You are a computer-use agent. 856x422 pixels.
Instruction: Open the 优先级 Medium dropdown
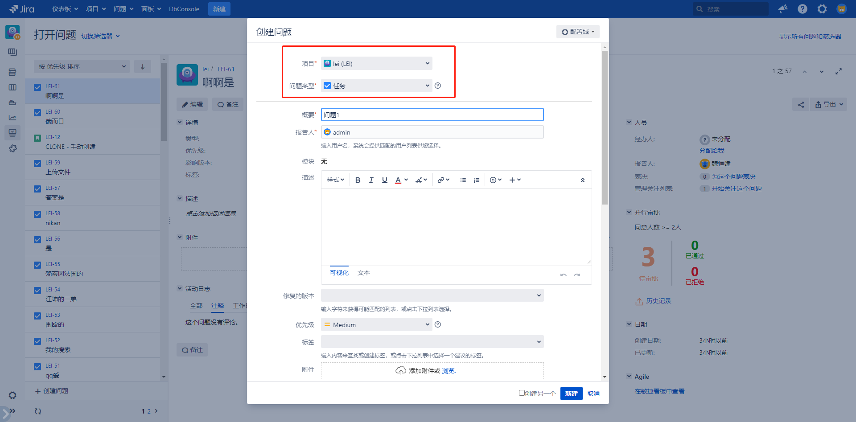tap(376, 325)
